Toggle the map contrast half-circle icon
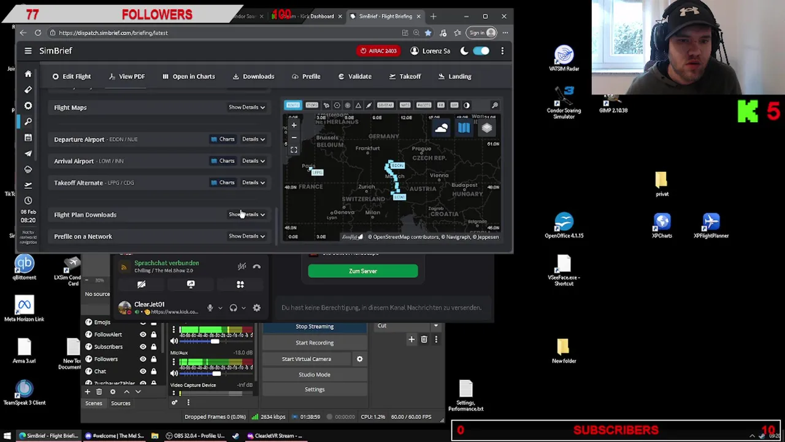 pyautogui.click(x=466, y=106)
